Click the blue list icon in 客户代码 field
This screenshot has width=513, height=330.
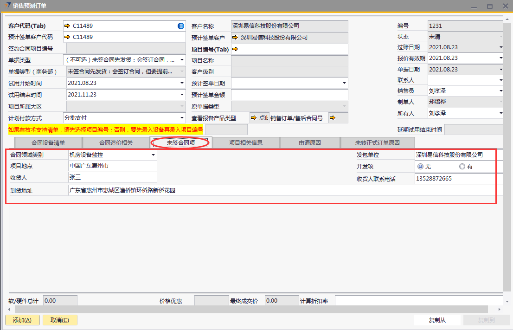click(181, 26)
